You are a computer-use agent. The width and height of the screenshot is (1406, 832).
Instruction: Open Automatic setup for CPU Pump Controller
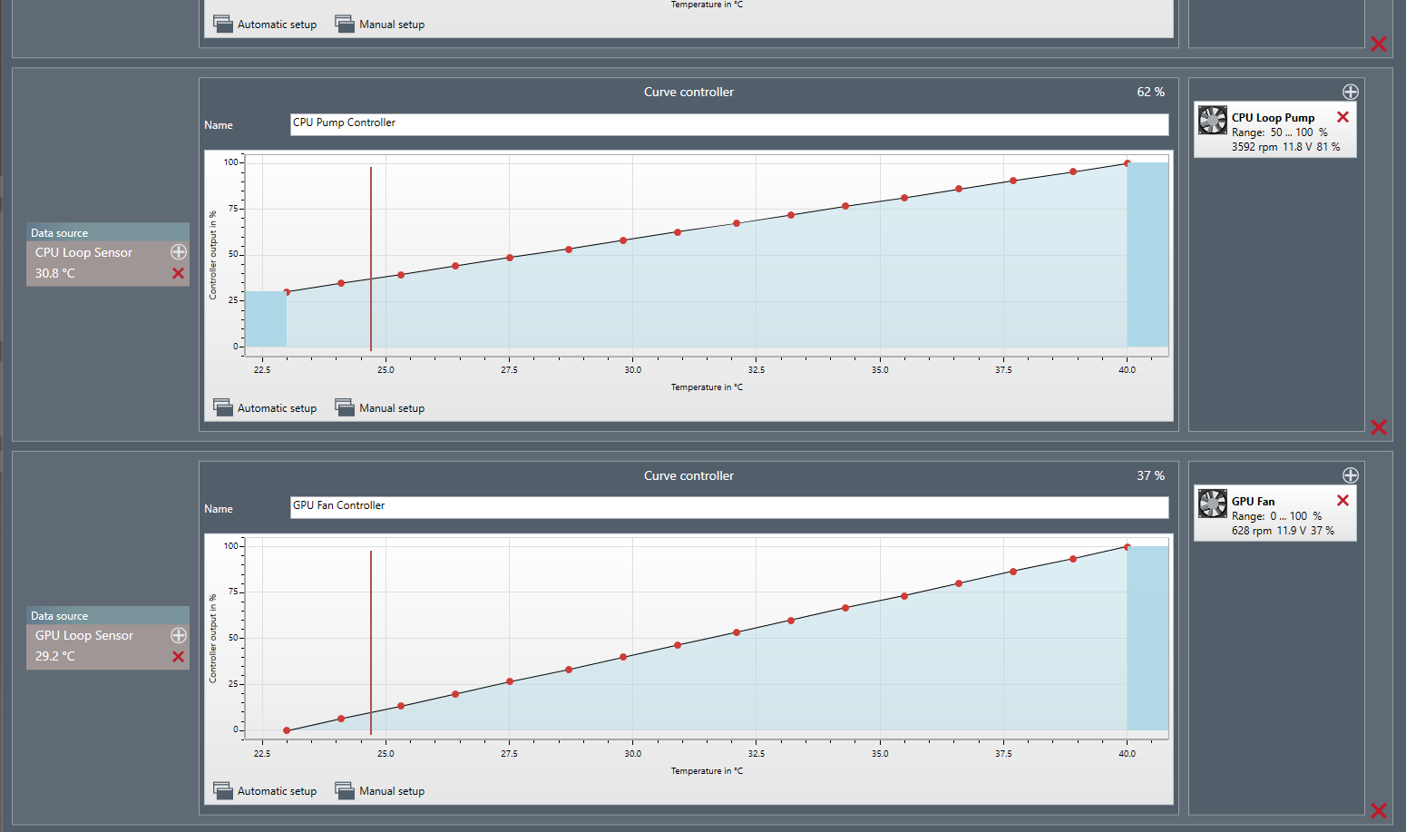click(x=265, y=408)
